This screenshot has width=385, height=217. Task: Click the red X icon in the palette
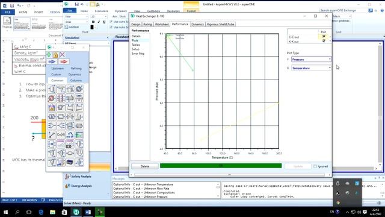point(63,54)
